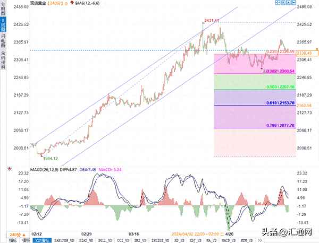
Task: Click the 2485.08 left axis price label
Action: (x=21, y=7)
